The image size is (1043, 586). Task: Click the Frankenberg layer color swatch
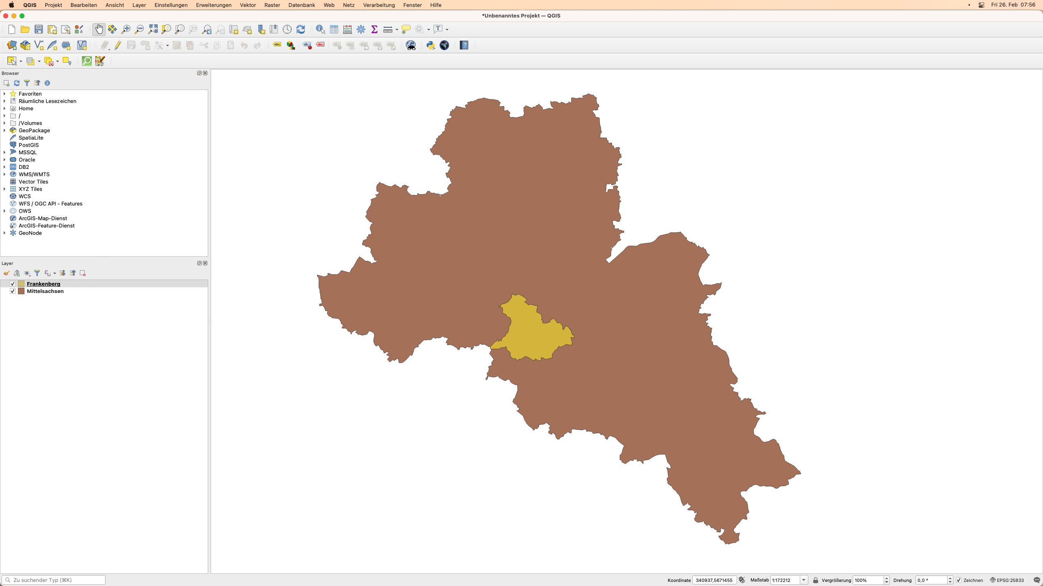(x=21, y=284)
